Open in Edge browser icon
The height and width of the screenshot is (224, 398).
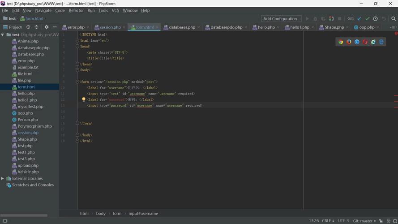[x=381, y=42]
